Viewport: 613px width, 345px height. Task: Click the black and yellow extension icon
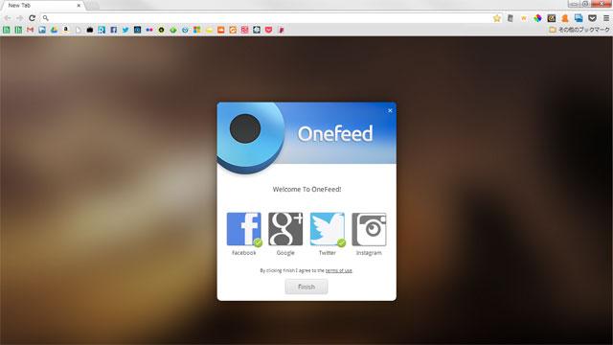[x=552, y=18]
